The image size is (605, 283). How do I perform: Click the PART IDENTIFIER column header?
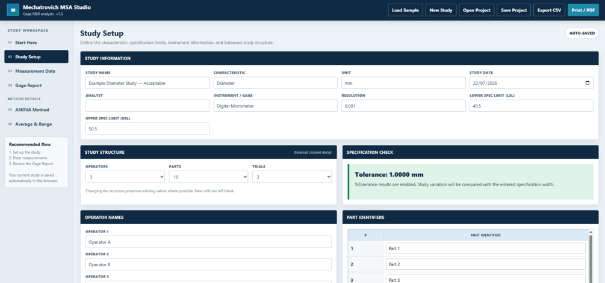(x=485, y=235)
